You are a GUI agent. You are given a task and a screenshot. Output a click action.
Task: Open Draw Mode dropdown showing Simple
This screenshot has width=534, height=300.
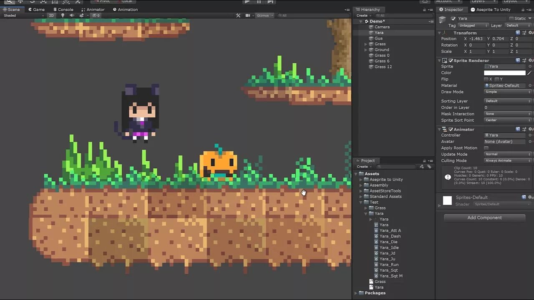[508, 92]
